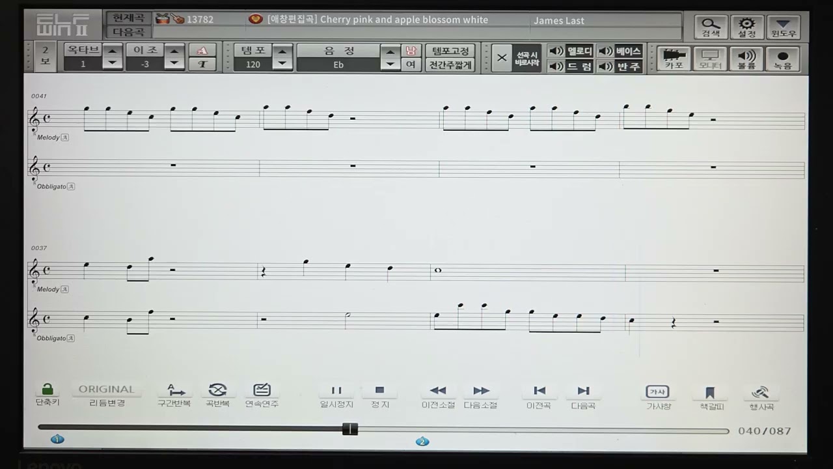Click the playback progress slider handle
Image resolution: width=833 pixels, height=469 pixels.
coord(350,429)
